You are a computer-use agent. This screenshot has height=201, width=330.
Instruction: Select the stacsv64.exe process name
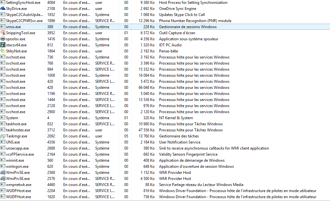16,45
